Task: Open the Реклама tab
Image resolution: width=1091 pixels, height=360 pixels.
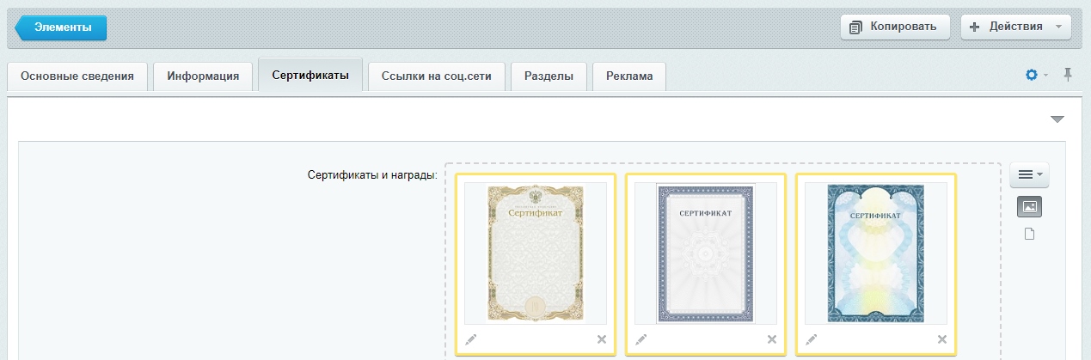Action: coord(629,76)
